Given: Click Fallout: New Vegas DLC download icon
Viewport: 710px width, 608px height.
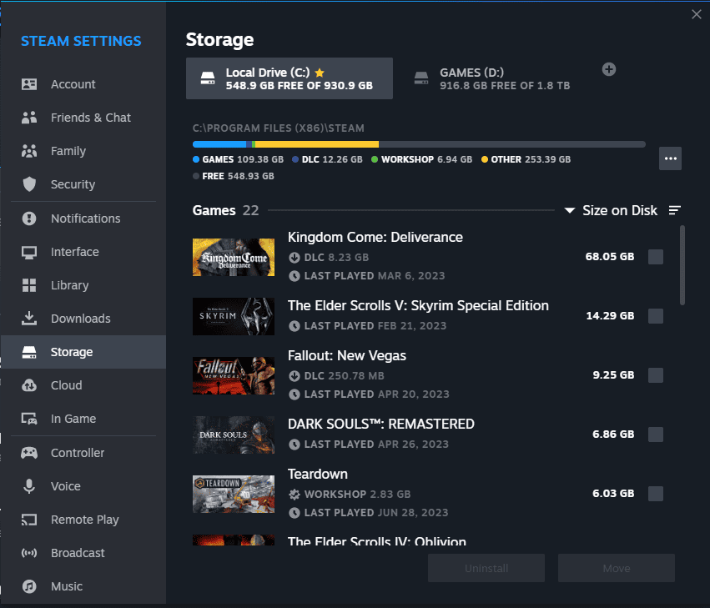Looking at the screenshot, I should pos(295,376).
